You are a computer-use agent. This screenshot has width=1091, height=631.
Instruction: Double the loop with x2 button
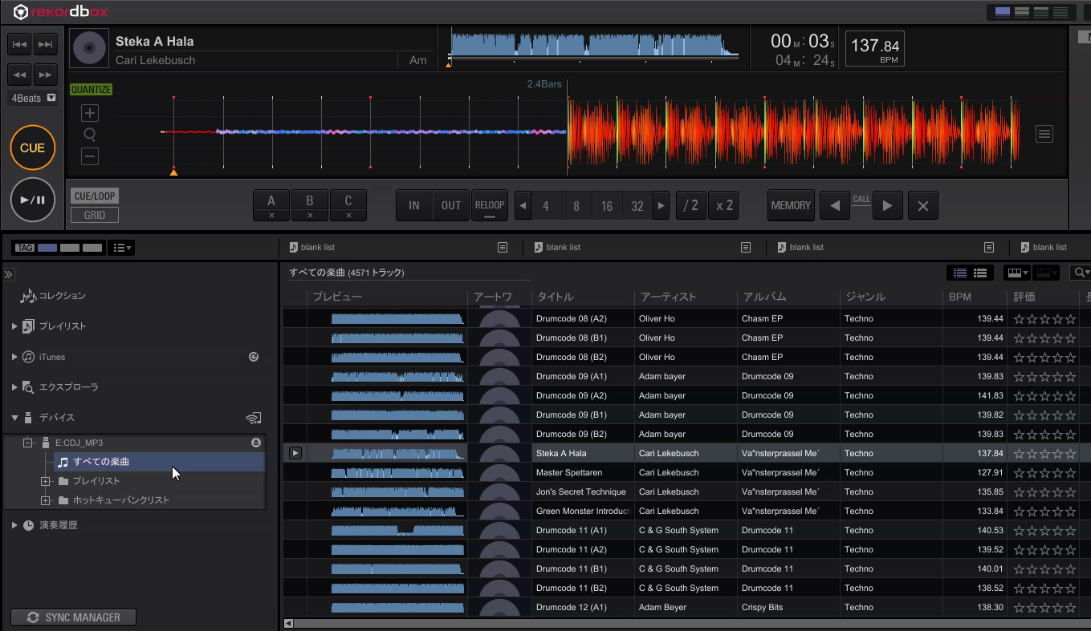click(x=724, y=205)
